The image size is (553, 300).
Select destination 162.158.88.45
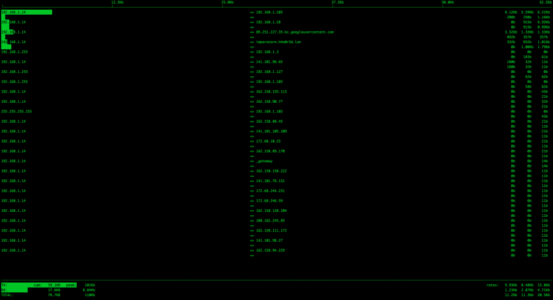pyautogui.click(x=269, y=122)
